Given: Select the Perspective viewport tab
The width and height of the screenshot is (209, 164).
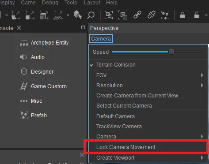Looking at the screenshot, I should coord(104,28).
